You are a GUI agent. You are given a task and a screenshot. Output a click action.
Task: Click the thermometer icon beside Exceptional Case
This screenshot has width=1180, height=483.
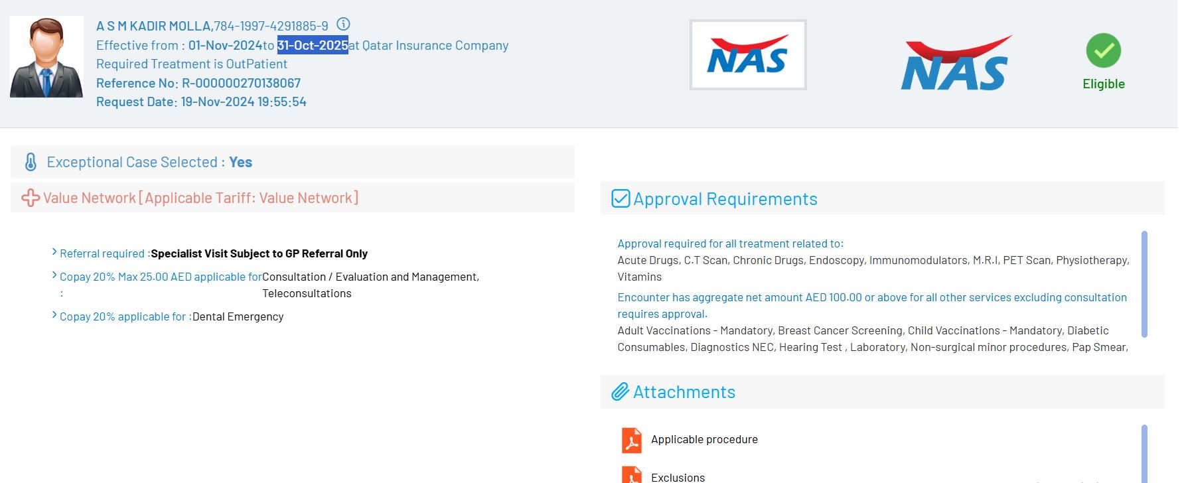click(x=31, y=162)
